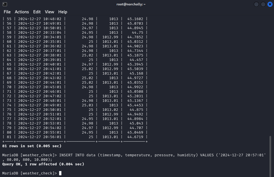Click the cursor at the last MariaDB prompt
Screen dimensions: 274x177
60,173
